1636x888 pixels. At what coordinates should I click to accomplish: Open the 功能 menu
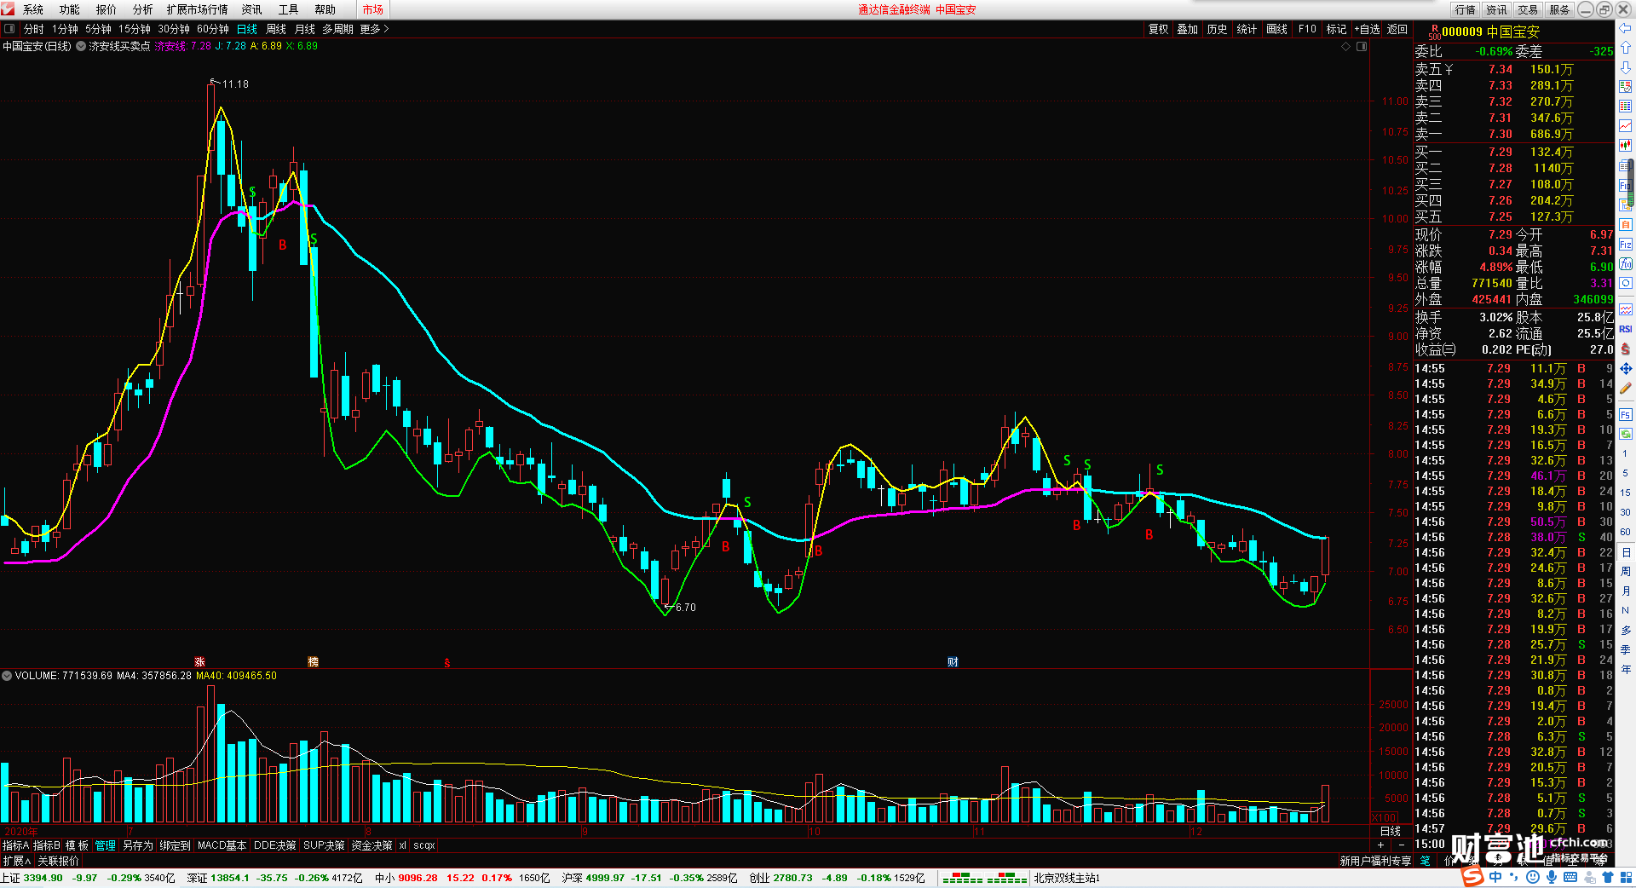70,9
